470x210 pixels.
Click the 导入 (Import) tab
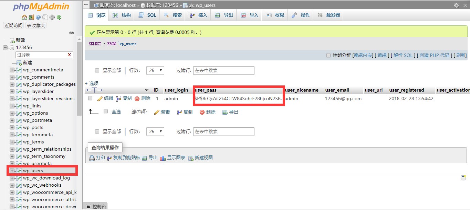coord(249,15)
